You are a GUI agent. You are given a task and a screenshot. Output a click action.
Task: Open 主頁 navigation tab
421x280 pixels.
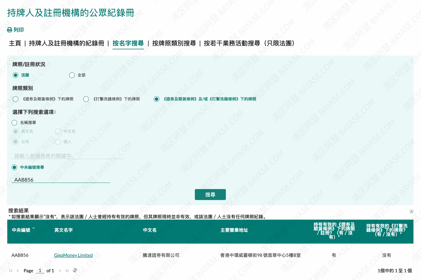point(15,43)
